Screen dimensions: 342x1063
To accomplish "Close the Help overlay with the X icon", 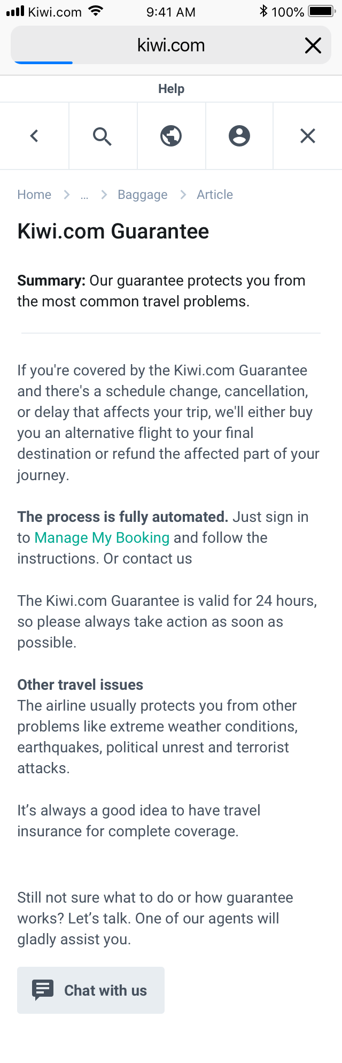I will (308, 136).
